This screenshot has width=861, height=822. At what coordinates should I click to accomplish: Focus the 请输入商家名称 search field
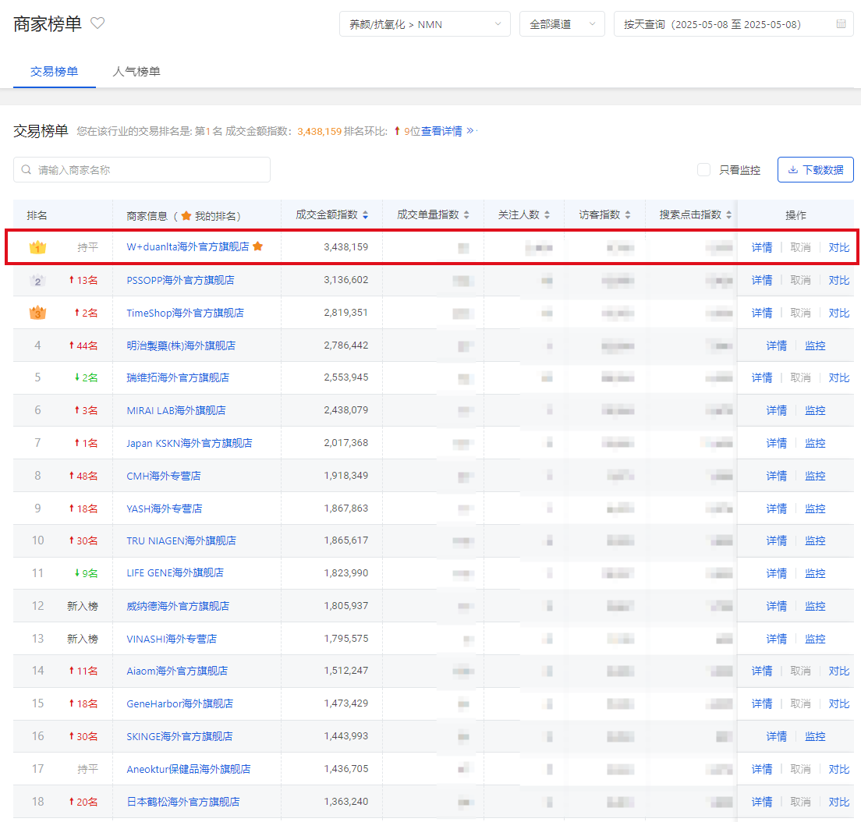tap(142, 170)
